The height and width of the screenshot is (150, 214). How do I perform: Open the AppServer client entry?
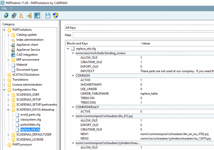[27, 45]
